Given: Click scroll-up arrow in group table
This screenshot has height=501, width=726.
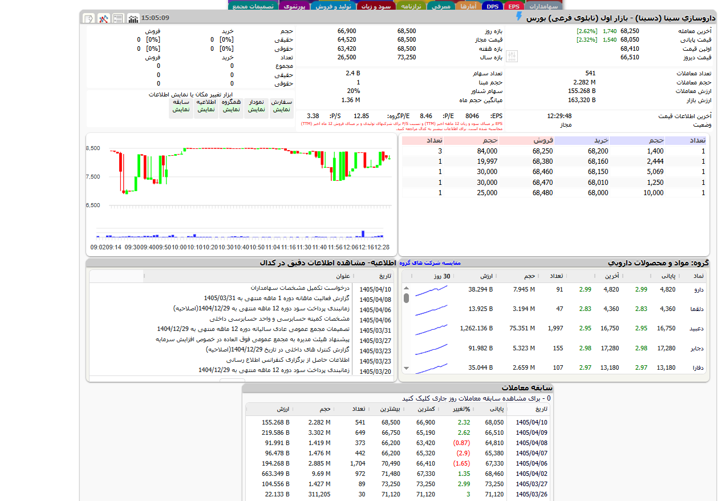Looking at the screenshot, I should (407, 289).
